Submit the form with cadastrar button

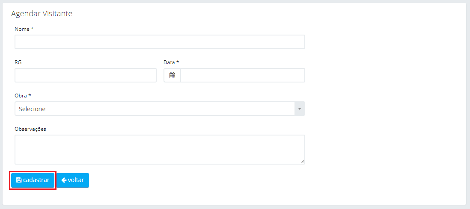33,180
